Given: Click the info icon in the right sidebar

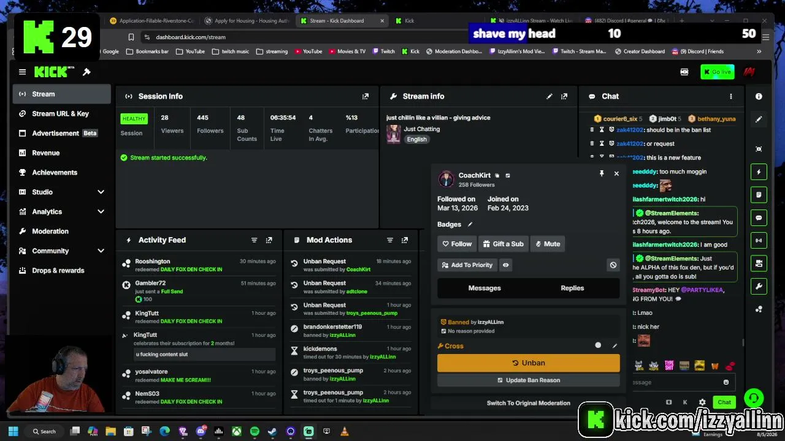Looking at the screenshot, I should pyautogui.click(x=759, y=96).
